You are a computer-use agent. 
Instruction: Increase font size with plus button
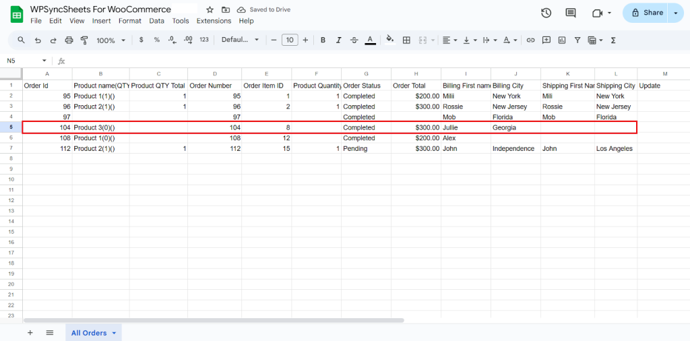coord(305,40)
